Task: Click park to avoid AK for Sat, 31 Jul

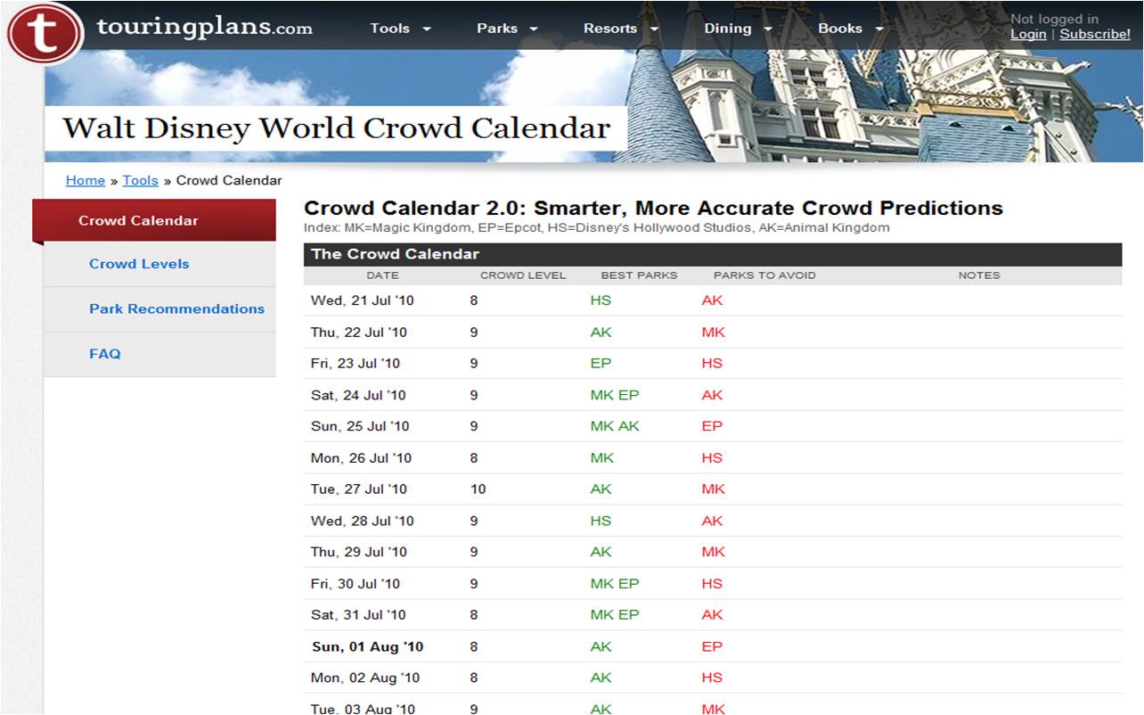Action: (712, 615)
